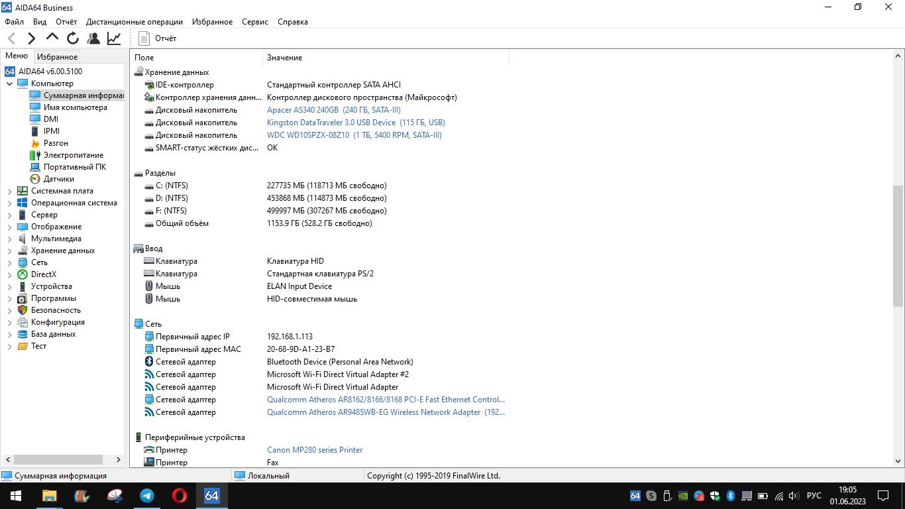
Task: Collapse the Компьютер tree node
Action: click(x=9, y=84)
